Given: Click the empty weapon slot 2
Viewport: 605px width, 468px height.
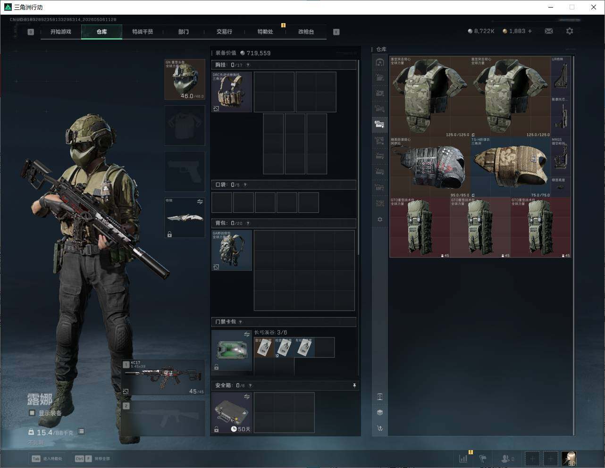Looking at the screenshot, I should [163, 418].
